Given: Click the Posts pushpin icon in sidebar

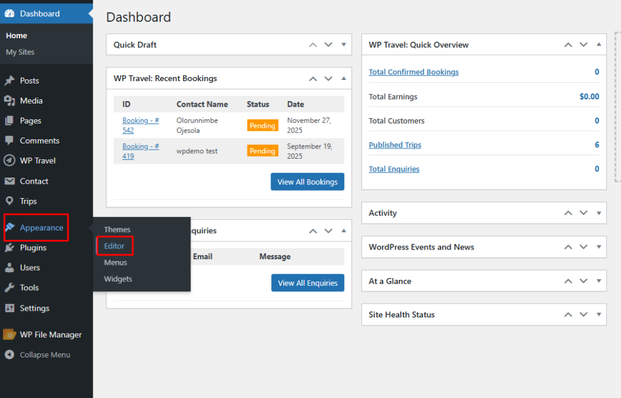Looking at the screenshot, I should [10, 81].
